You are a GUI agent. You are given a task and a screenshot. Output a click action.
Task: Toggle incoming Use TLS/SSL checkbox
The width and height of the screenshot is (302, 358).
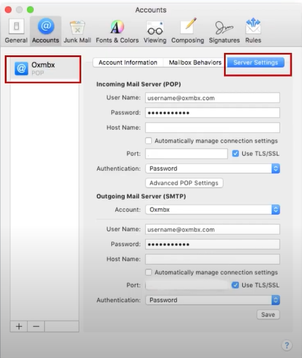tap(235, 154)
